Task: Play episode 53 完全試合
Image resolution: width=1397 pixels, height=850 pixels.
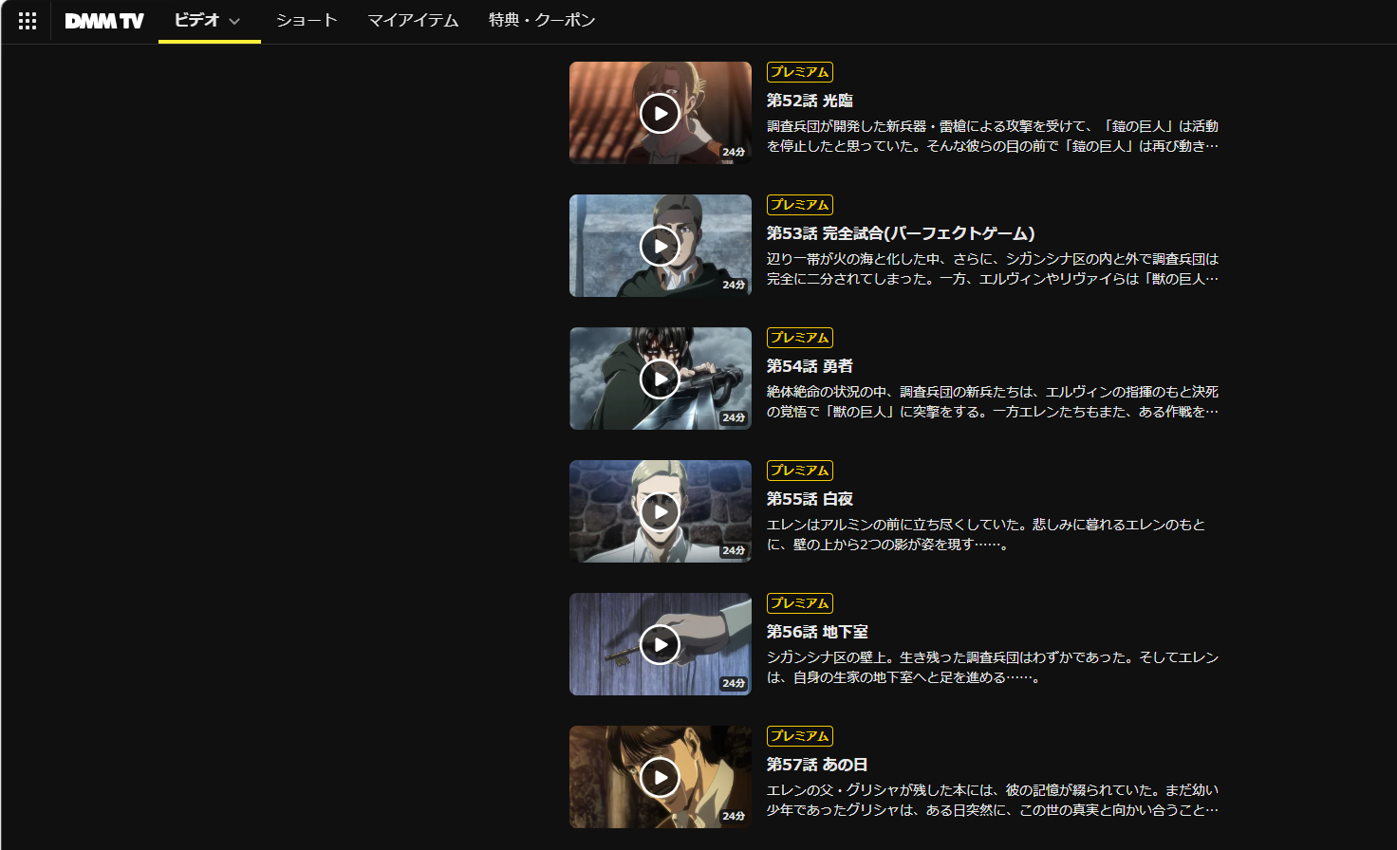Action: pyautogui.click(x=660, y=247)
